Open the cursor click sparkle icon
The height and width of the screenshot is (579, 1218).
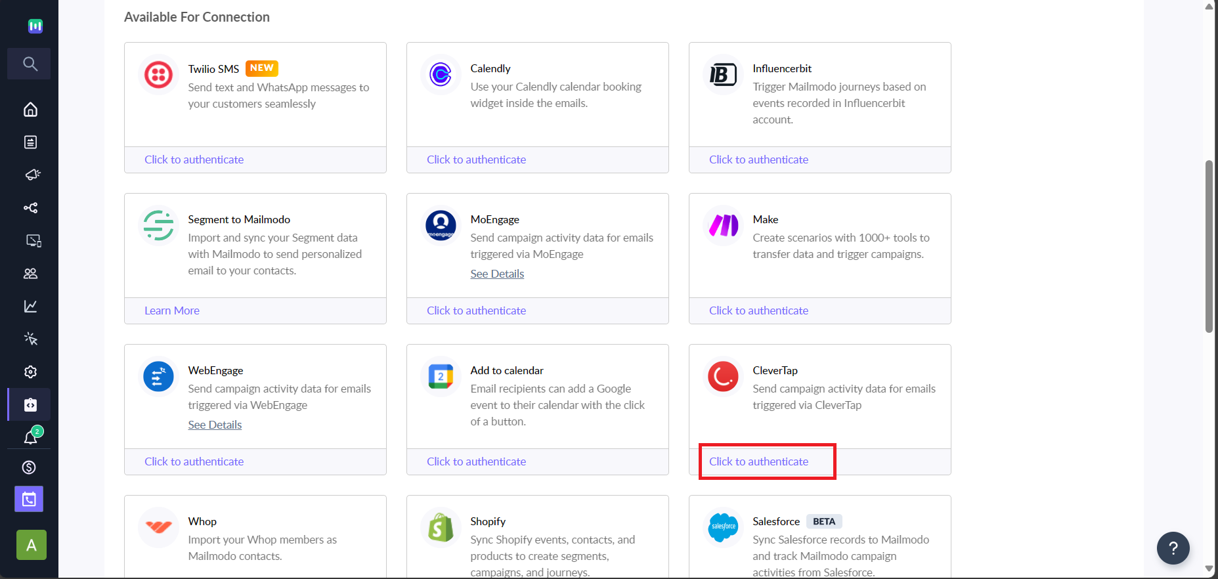[31, 339]
